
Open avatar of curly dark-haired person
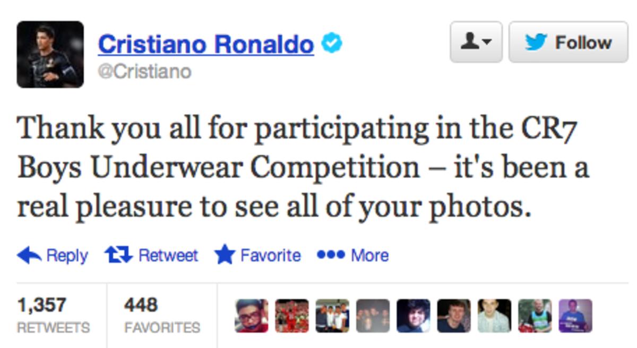(x=413, y=316)
